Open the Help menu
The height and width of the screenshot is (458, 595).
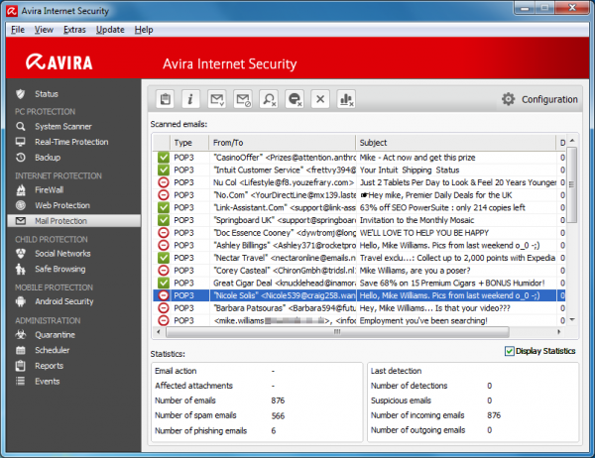click(x=144, y=30)
